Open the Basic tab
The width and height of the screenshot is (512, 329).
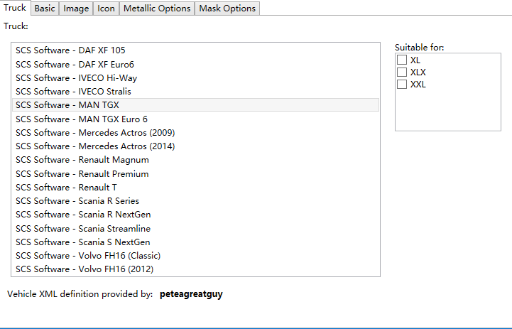click(45, 9)
